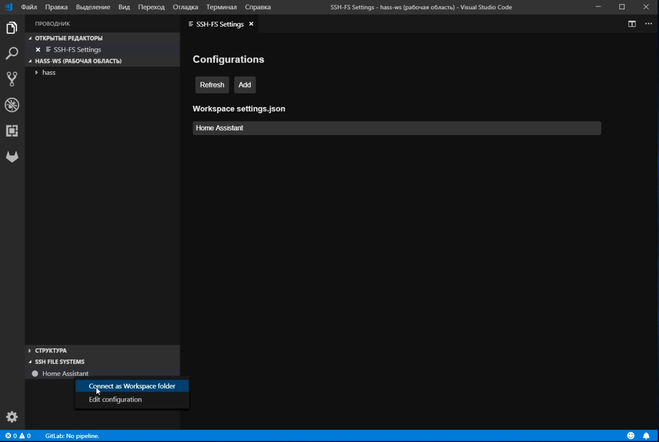Open the Справка menu
659x442 pixels.
258,7
